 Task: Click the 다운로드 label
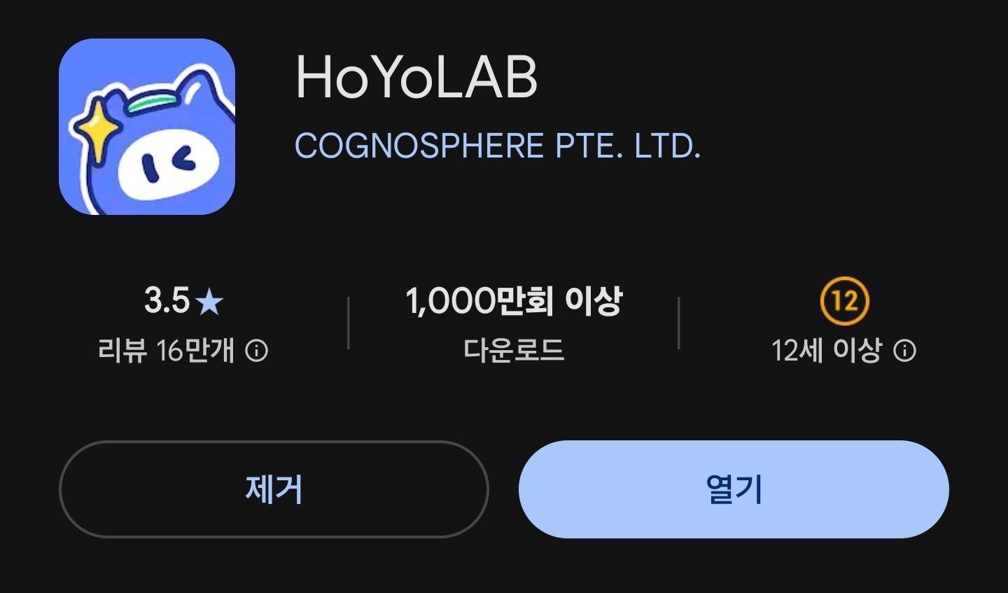click(x=514, y=350)
